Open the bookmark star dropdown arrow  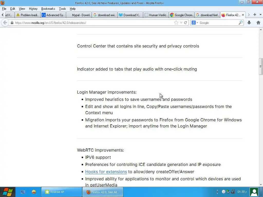(x=181, y=23)
